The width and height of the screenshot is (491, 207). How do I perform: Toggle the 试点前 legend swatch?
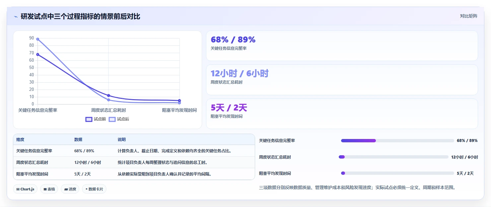[x=89, y=119]
